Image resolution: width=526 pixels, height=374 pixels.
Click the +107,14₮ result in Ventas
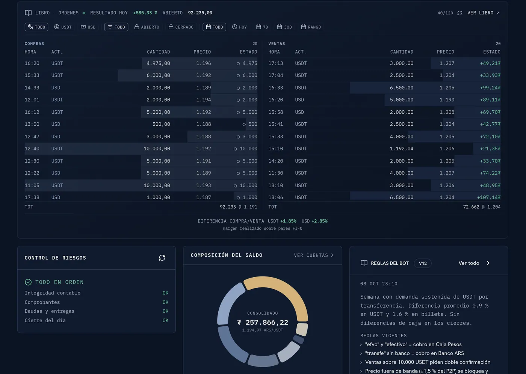(489, 197)
